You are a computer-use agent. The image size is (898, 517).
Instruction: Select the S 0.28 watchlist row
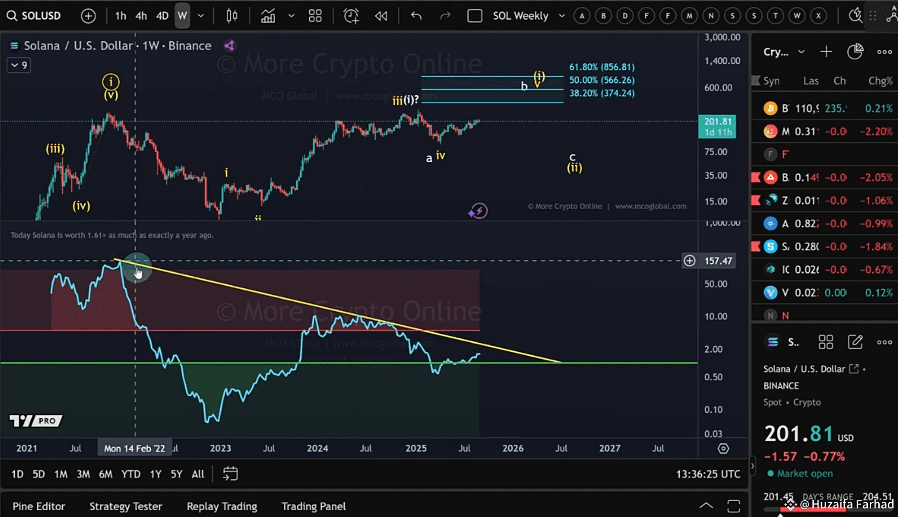pyautogui.click(x=824, y=247)
